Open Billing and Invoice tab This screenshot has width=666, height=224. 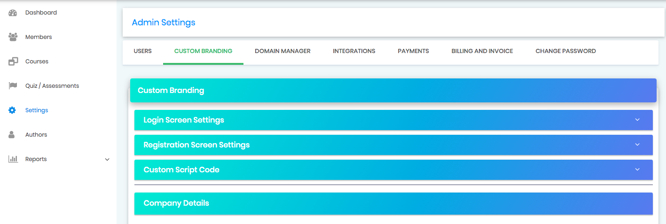482,51
